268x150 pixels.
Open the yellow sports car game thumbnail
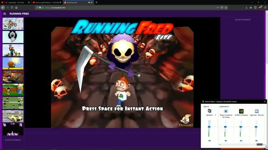(13, 116)
